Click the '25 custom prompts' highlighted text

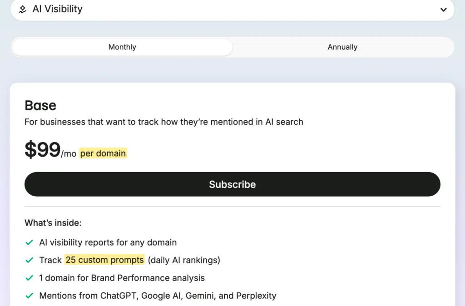click(105, 260)
